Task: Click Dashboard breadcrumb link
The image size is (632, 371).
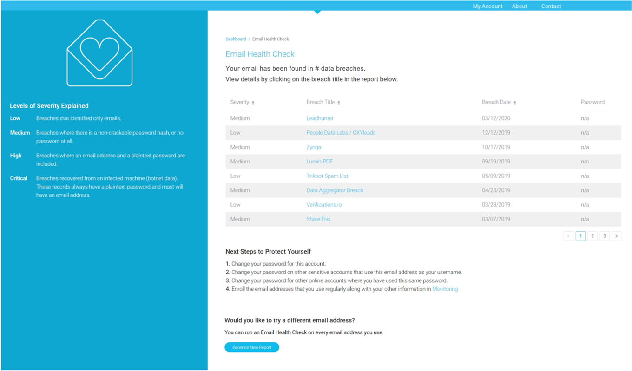Action: 236,39
